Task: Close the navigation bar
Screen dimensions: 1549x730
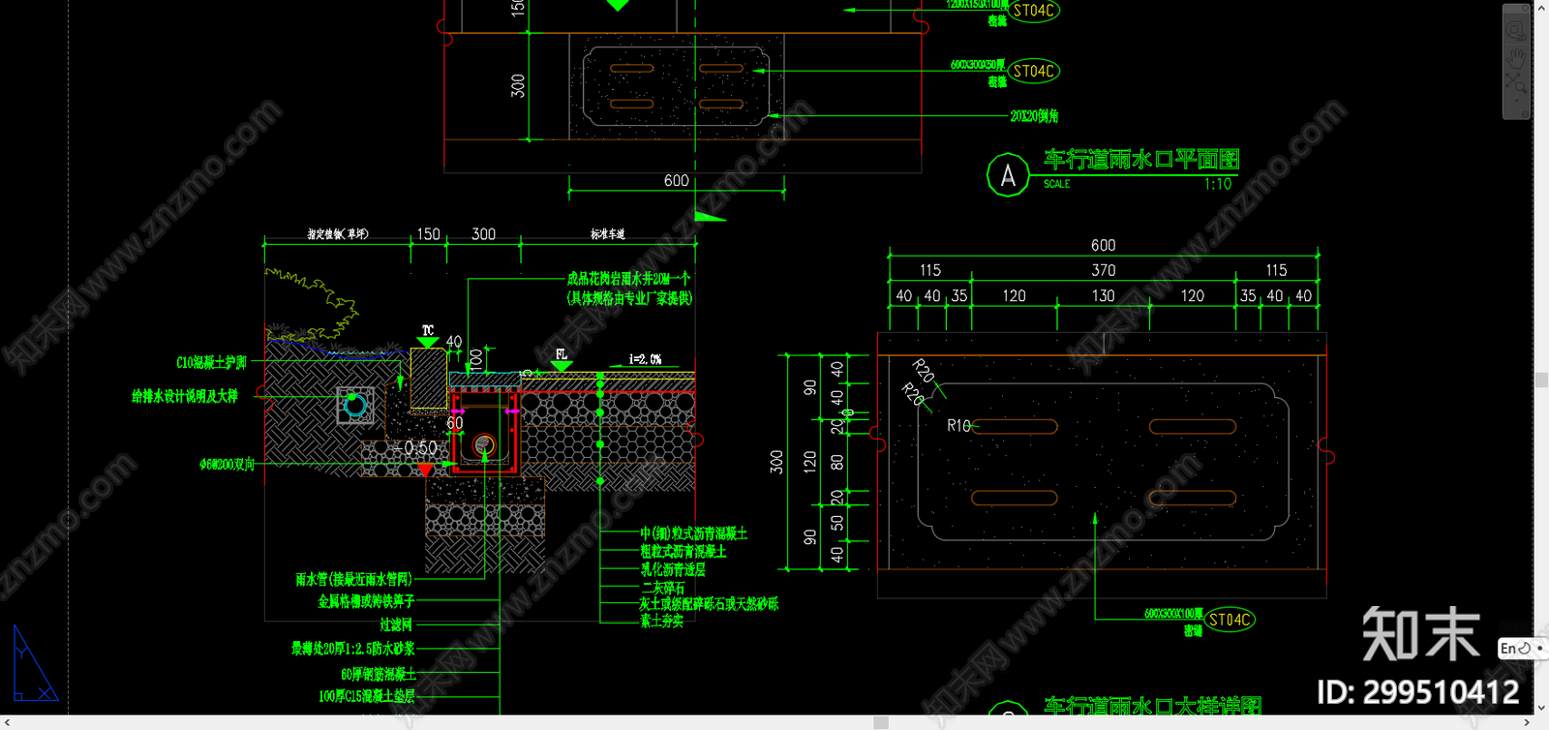Action: (x=1523, y=9)
